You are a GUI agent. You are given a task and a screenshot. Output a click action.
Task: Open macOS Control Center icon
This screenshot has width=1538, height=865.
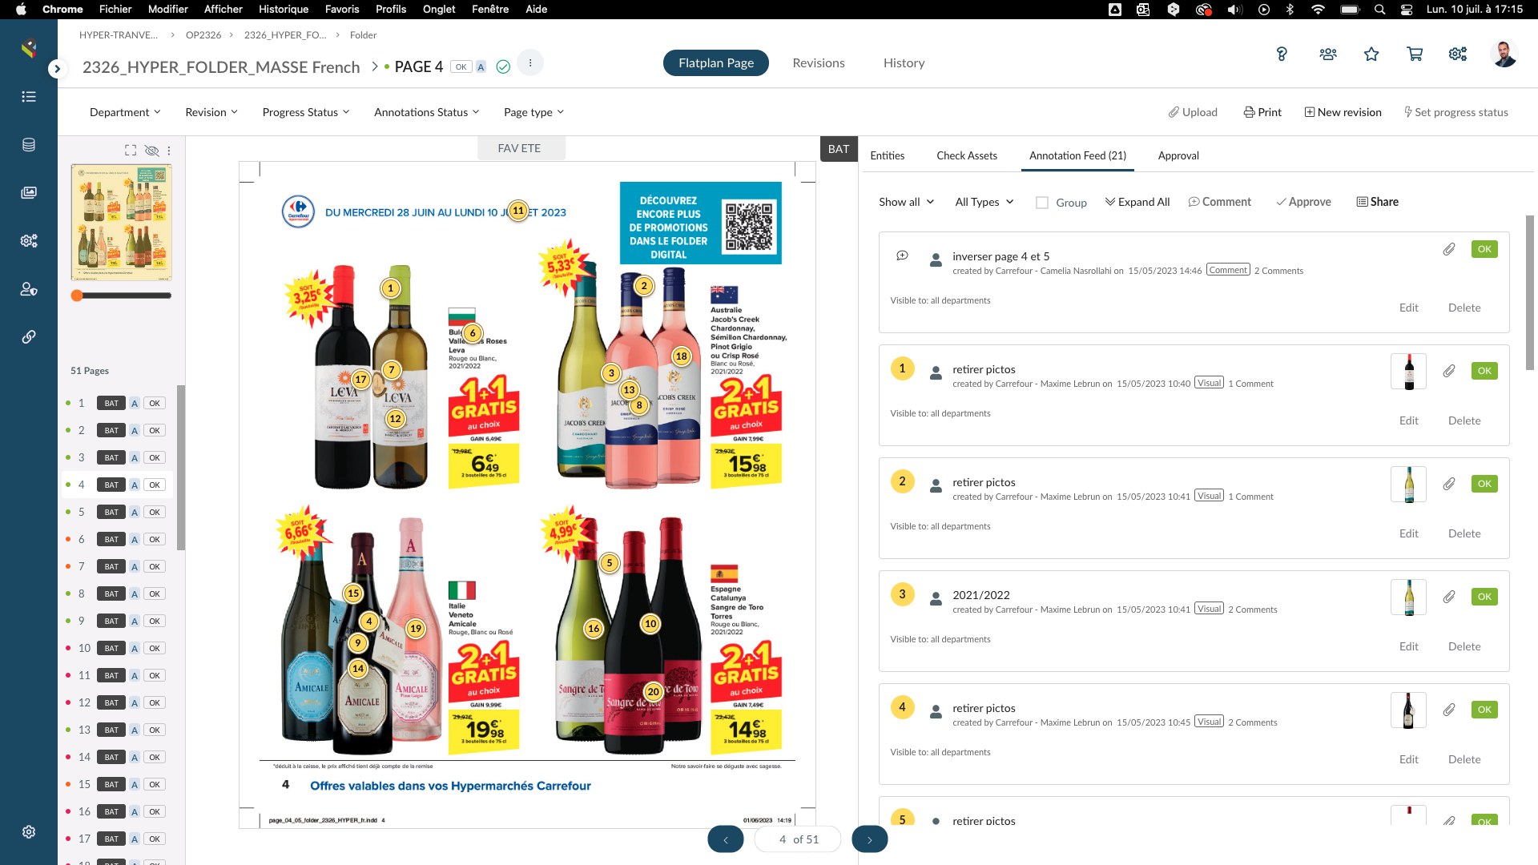[1407, 10]
